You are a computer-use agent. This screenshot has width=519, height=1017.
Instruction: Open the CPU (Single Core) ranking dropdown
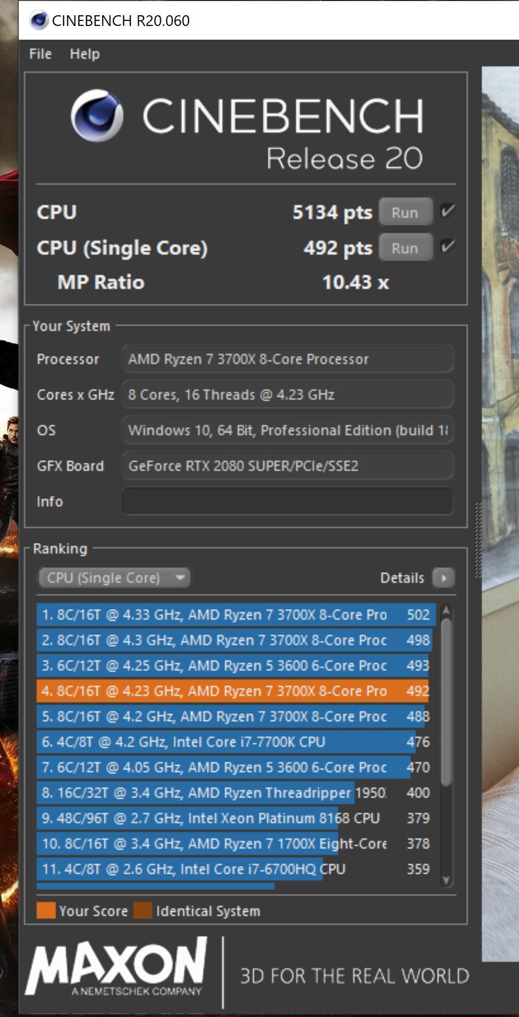coord(114,577)
